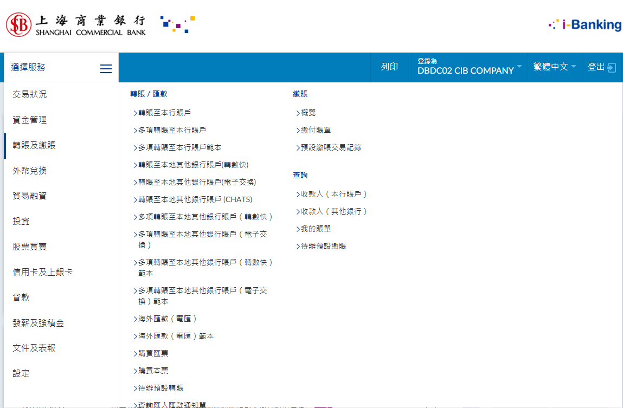The height and width of the screenshot is (408, 623).
Task: Select 外幣兌換 from the sidebar
Action: [30, 171]
